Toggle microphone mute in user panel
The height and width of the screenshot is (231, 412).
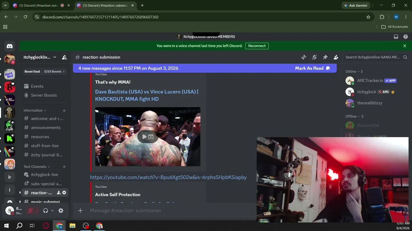[x=30, y=211]
